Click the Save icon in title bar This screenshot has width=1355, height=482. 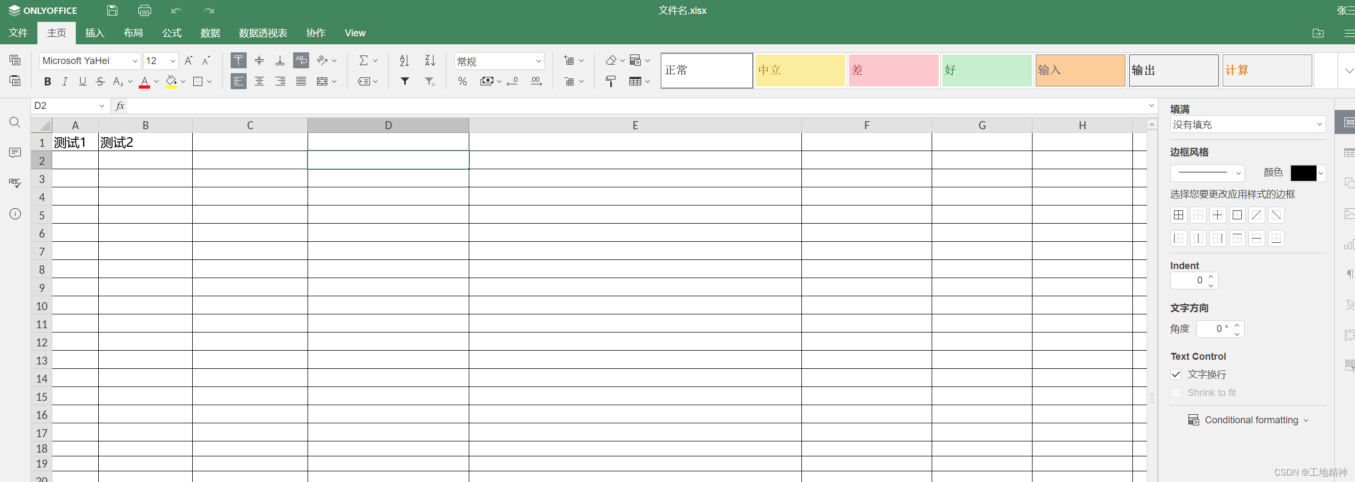point(112,10)
